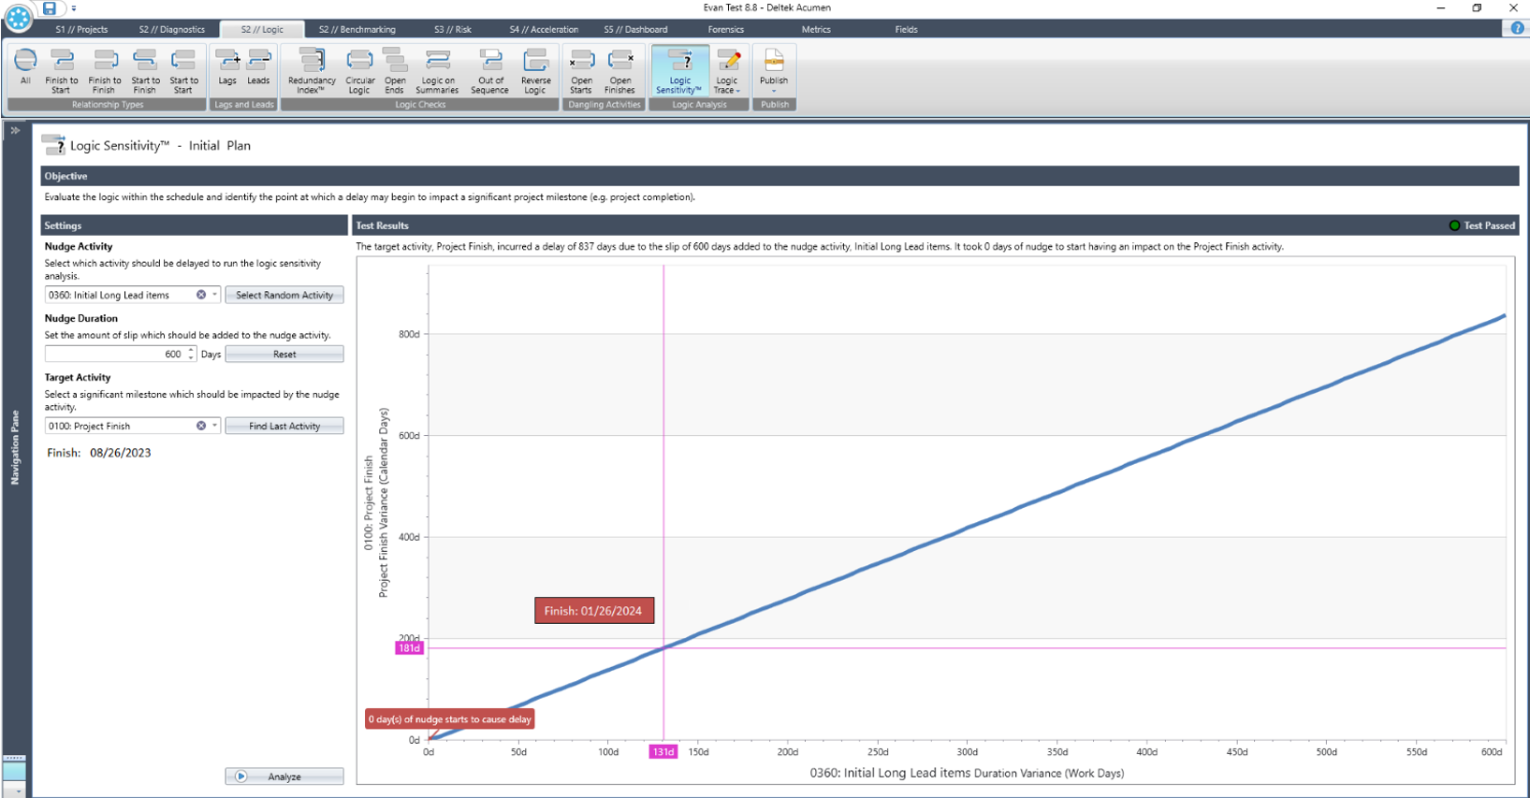Expand the Target Activity dropdown

214,426
